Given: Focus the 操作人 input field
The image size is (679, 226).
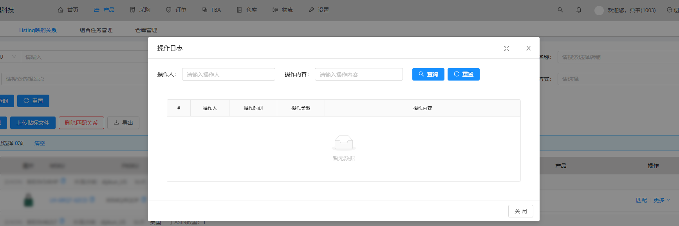Looking at the screenshot, I should pos(228,74).
